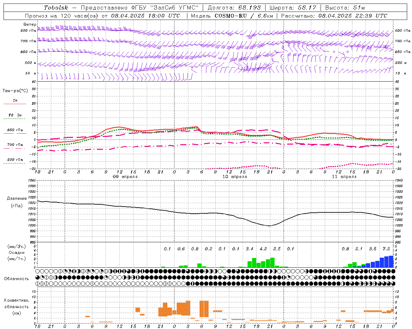The image size is (412, 329).
Task: Click the 3-hour precipitation value "0.2"
Action: [209, 249]
